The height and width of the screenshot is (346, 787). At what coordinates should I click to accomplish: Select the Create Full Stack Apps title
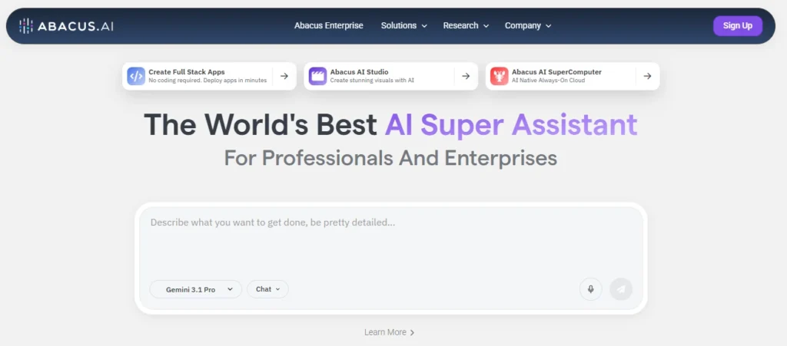click(x=187, y=72)
